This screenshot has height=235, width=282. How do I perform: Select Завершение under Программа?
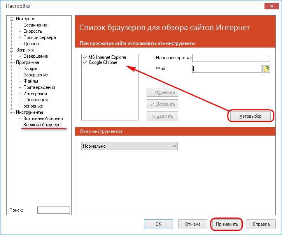pos(36,75)
